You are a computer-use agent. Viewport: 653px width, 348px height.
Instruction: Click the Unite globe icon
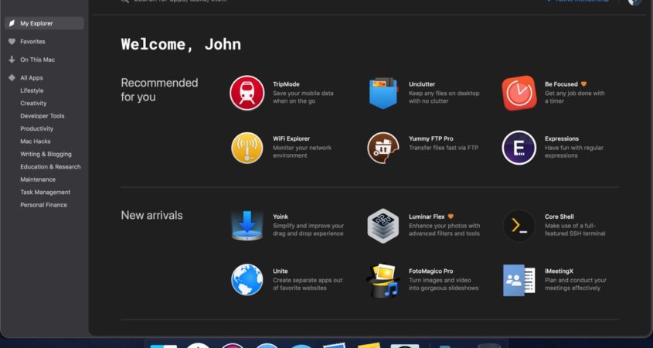tap(247, 279)
